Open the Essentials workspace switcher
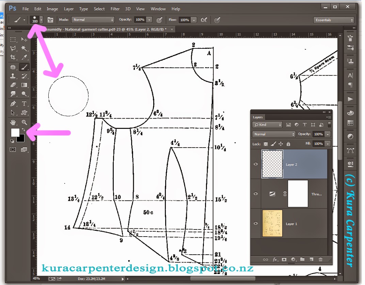Screen dimensions: 365x285 [333, 20]
